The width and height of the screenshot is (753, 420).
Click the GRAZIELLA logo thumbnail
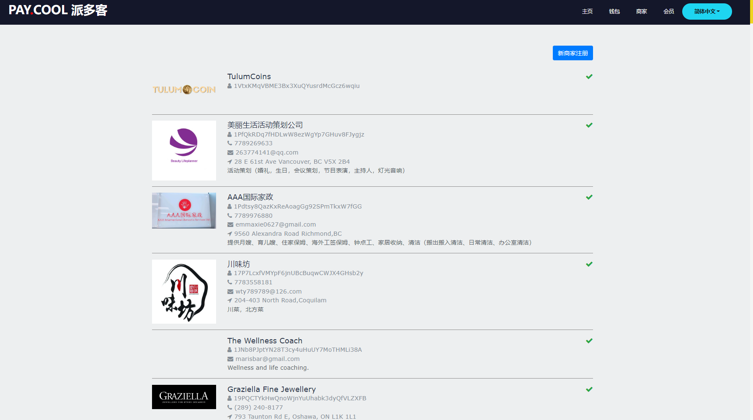pos(184,397)
